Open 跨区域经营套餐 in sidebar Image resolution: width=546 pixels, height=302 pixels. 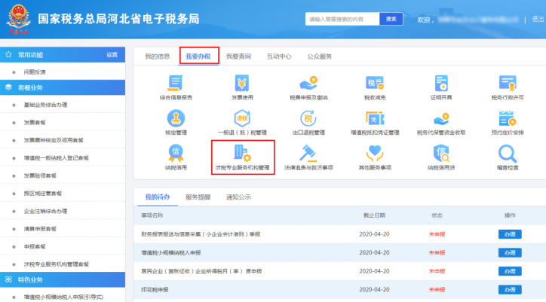pyautogui.click(x=42, y=194)
